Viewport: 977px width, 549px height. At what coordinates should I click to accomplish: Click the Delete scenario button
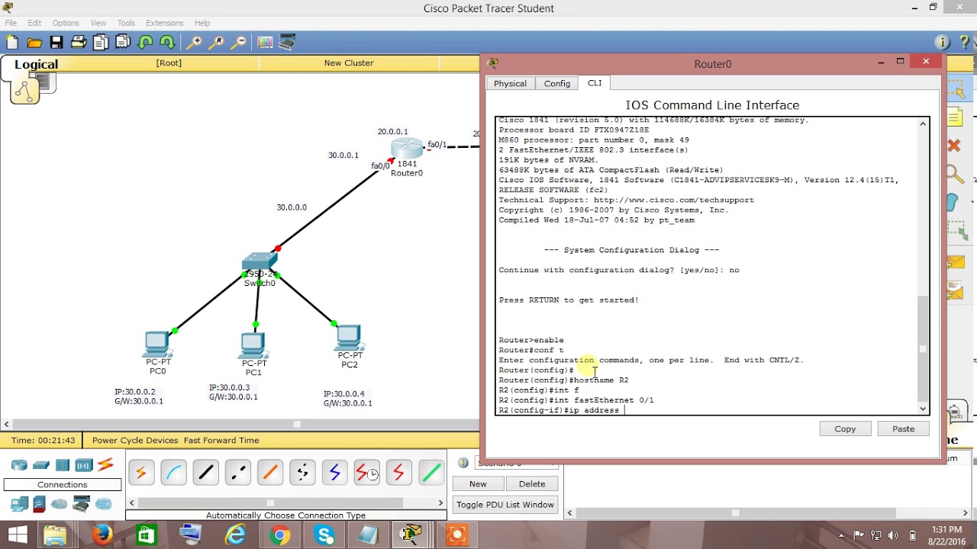pyautogui.click(x=532, y=483)
